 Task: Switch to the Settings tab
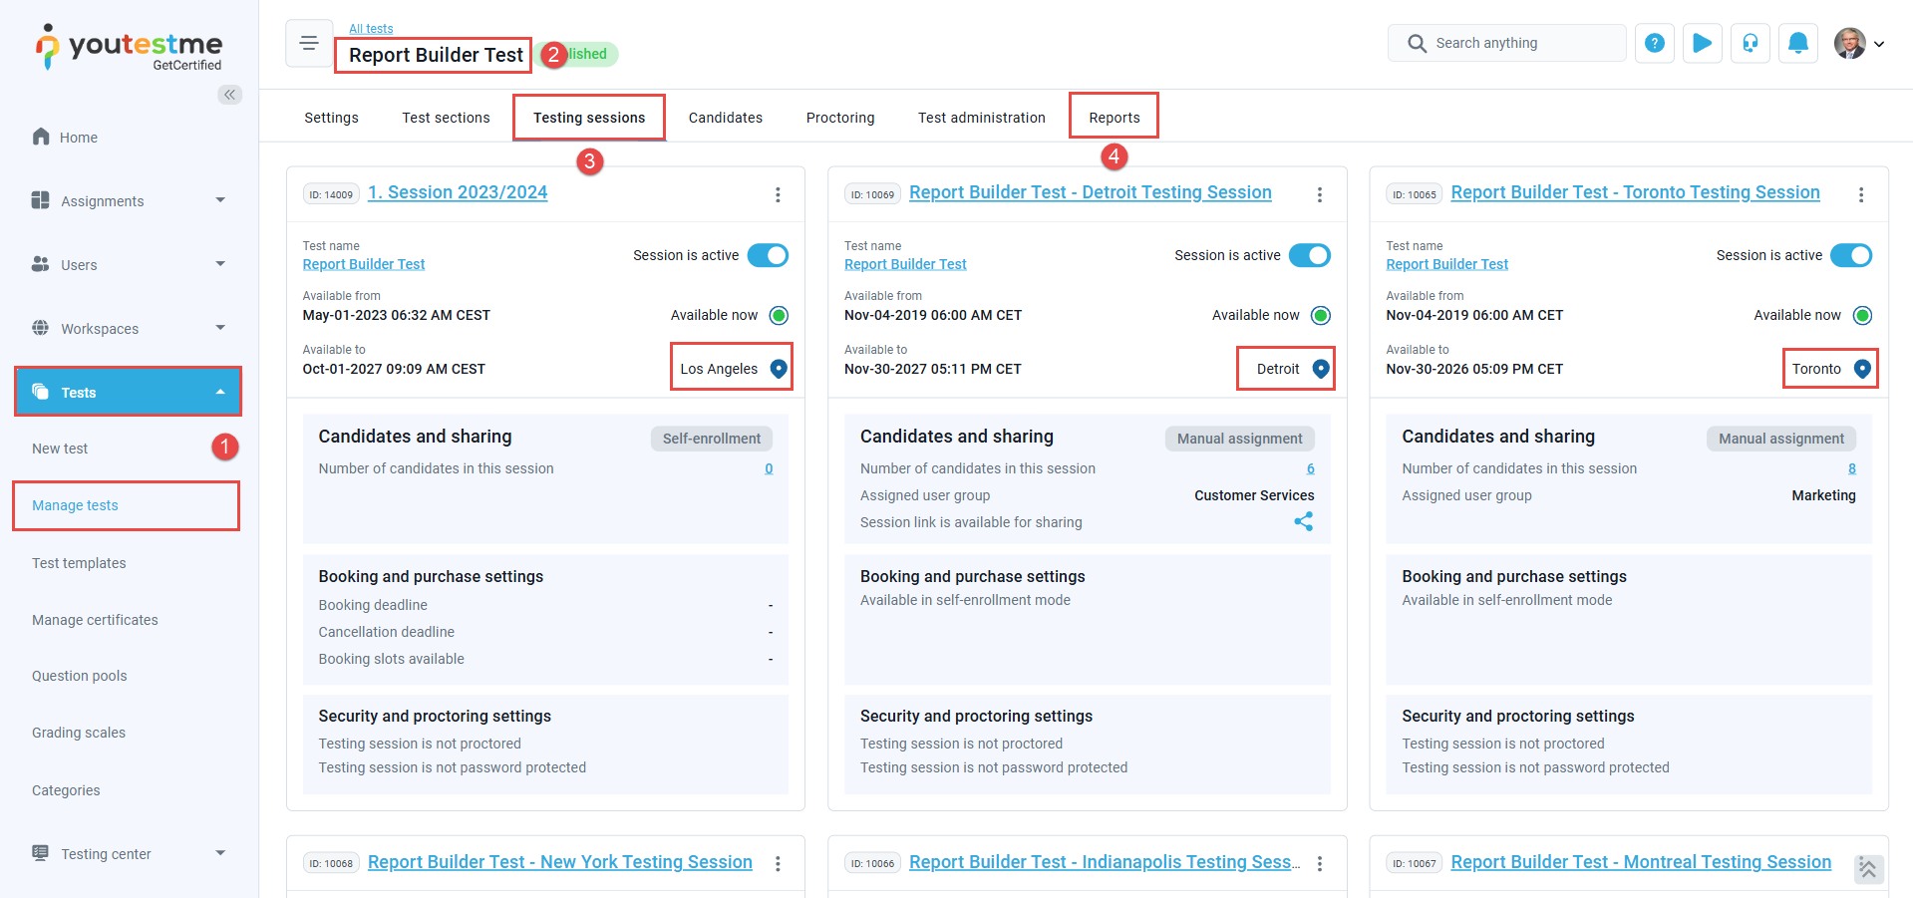pyautogui.click(x=331, y=118)
